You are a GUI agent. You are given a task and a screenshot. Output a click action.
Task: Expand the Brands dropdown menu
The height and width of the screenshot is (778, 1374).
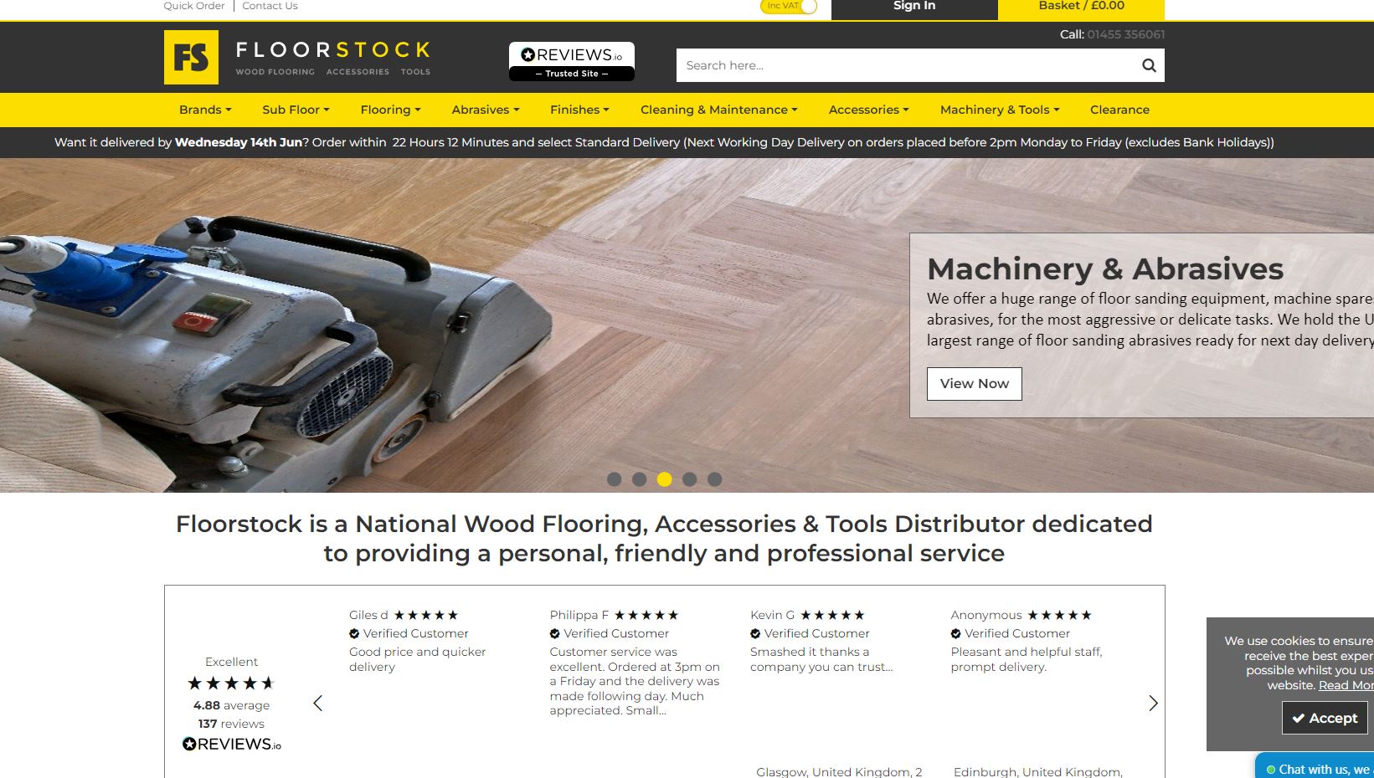click(205, 110)
